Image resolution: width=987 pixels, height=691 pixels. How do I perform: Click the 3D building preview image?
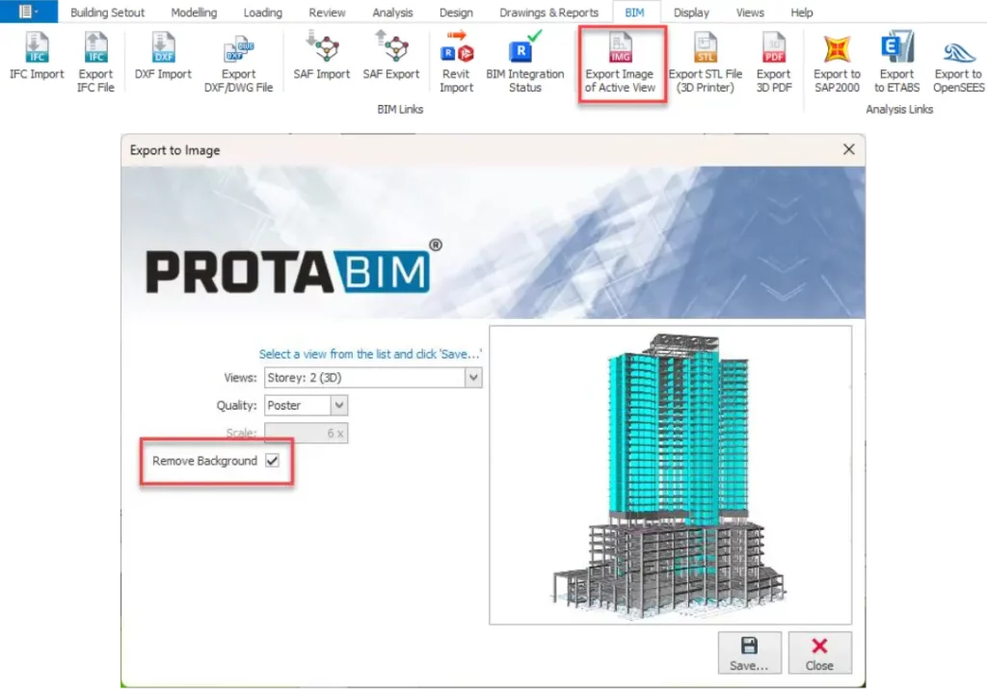coord(671,475)
